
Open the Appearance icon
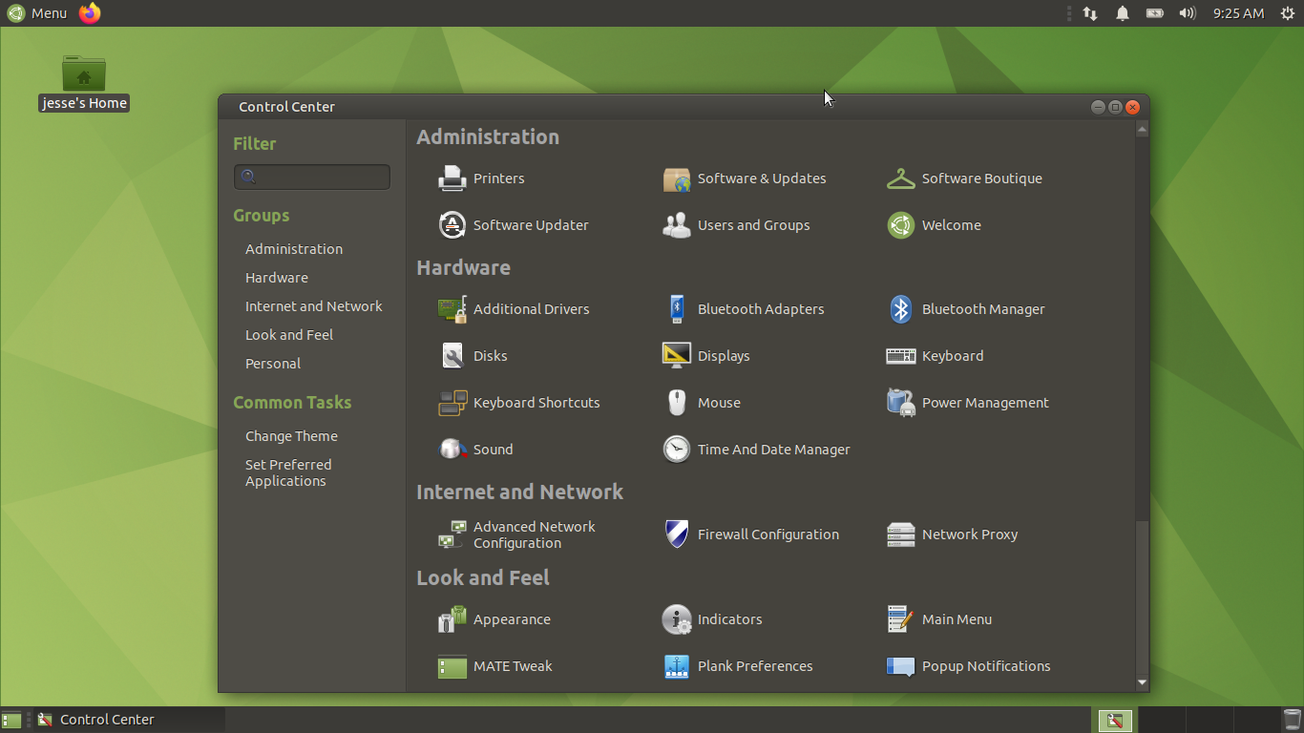452,619
